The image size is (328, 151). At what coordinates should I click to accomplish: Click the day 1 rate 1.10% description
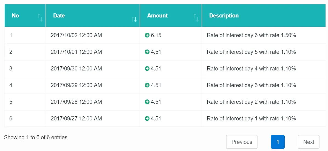[x=251, y=119]
